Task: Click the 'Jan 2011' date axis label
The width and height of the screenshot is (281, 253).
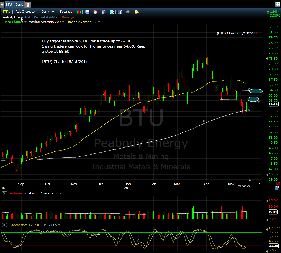Action: tap(128, 186)
